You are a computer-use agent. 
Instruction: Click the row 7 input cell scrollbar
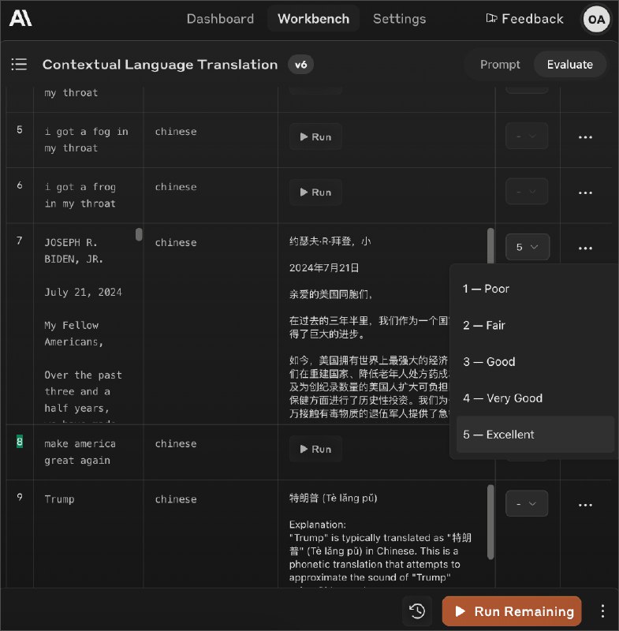coord(139,234)
